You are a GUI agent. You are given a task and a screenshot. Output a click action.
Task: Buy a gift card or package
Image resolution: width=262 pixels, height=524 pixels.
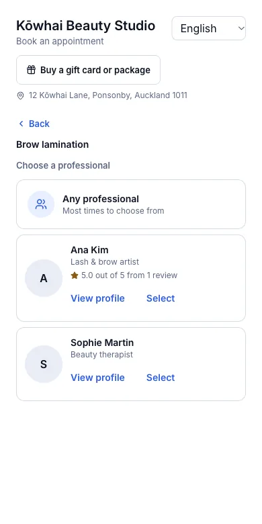(88, 70)
